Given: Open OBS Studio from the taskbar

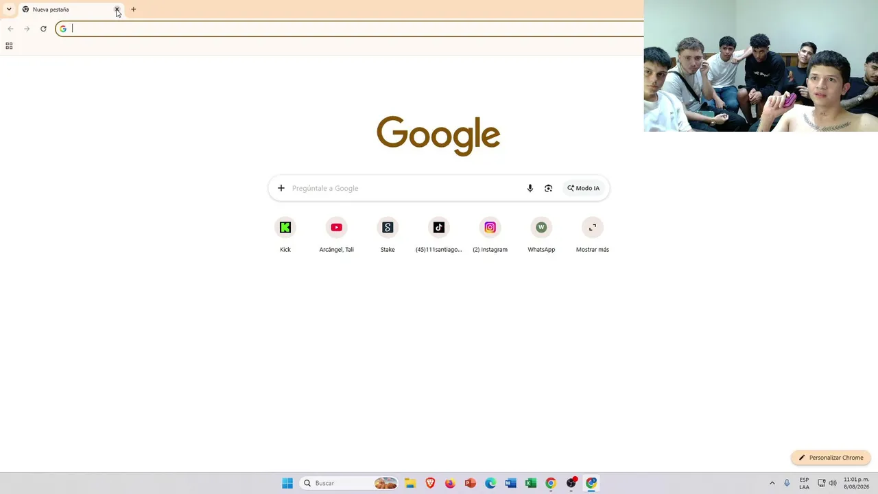Looking at the screenshot, I should click(x=571, y=483).
